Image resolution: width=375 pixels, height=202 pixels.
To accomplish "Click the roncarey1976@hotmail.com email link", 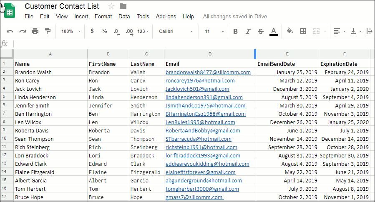I will 200,81.
